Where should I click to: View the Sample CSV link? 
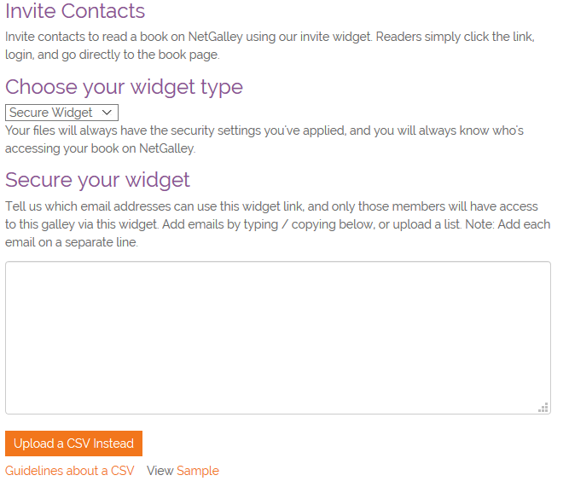click(x=198, y=471)
